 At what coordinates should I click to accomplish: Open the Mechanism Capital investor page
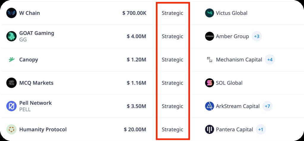point(239,60)
